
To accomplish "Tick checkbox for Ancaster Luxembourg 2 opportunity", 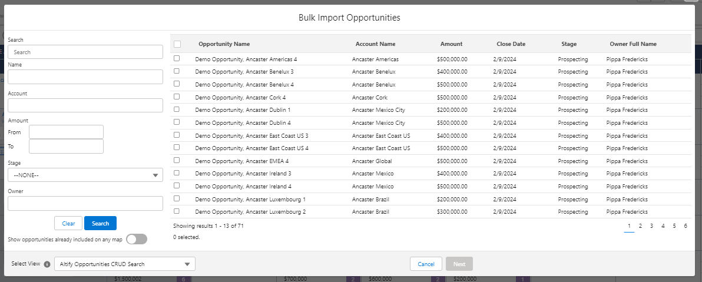I will coord(177,211).
